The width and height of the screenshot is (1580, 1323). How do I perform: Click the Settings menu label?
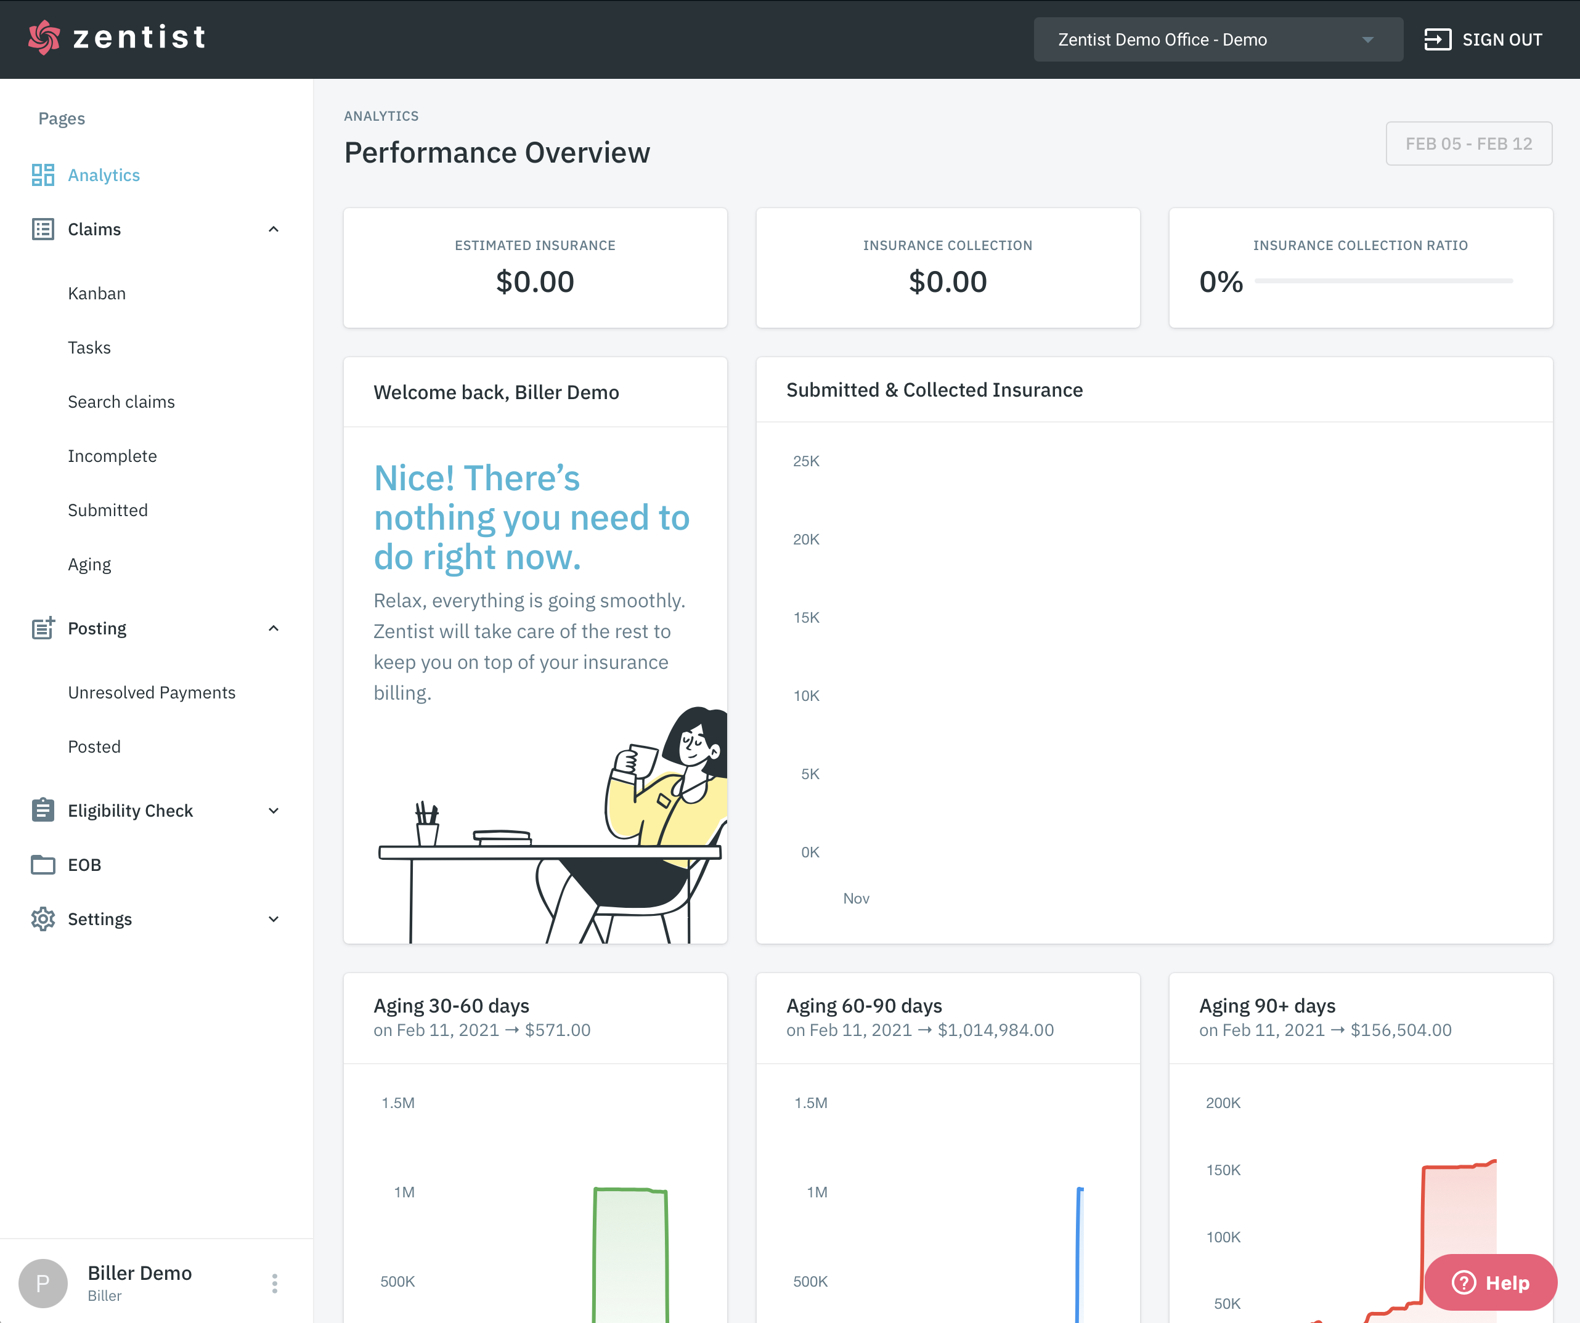tap(99, 918)
